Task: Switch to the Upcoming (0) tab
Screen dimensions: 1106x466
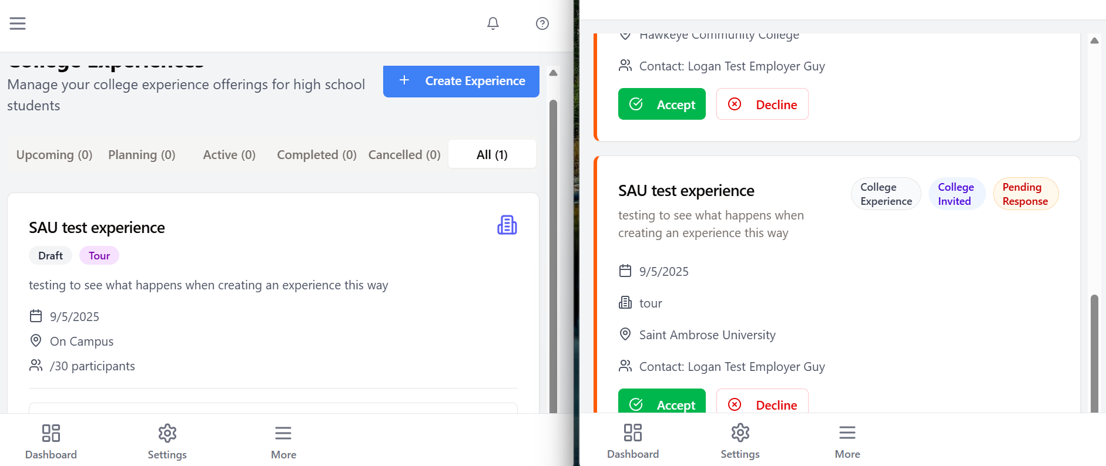Action: (55, 155)
